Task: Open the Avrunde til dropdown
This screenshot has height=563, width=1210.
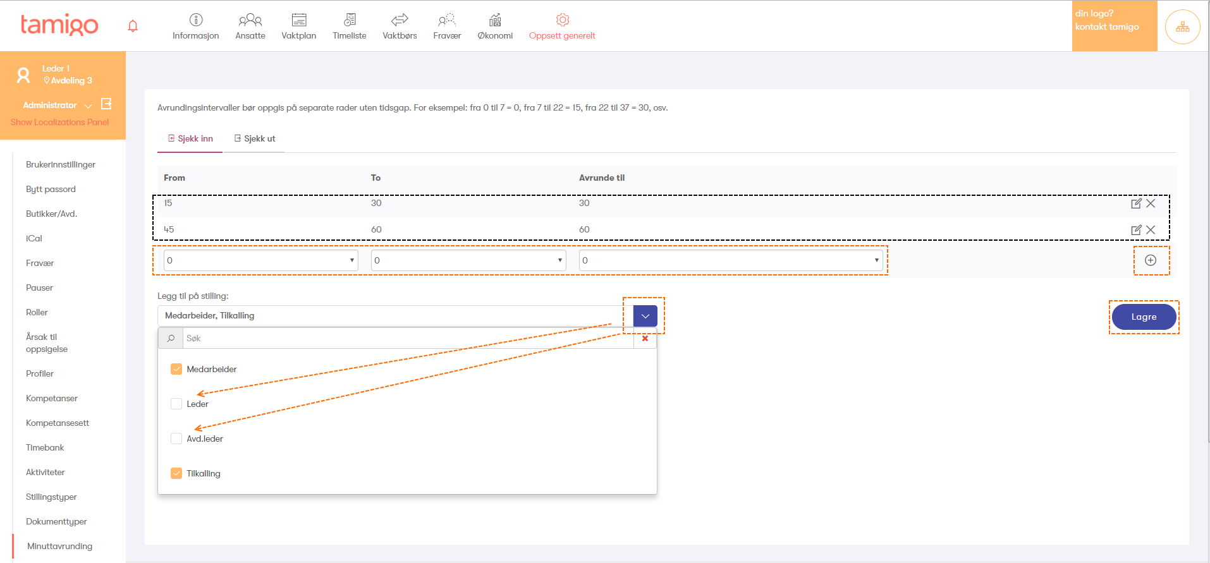Action: 731,260
